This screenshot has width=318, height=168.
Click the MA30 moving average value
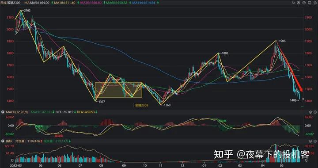tap(91, 3)
